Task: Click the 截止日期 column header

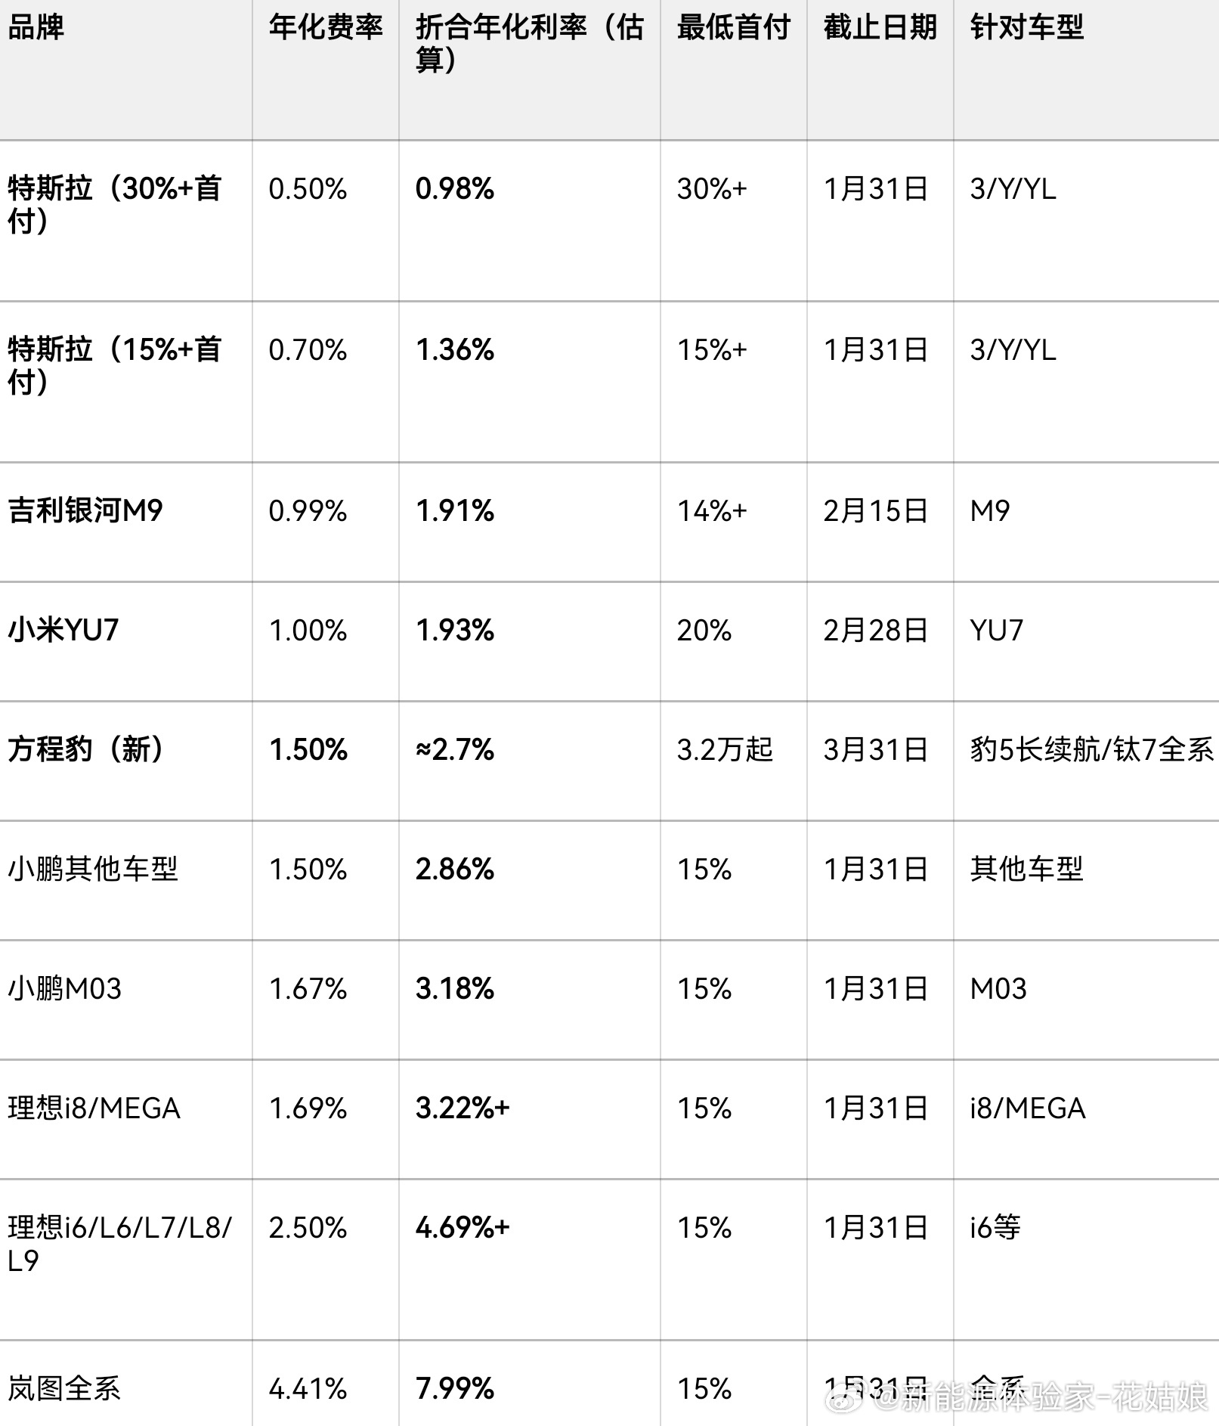Action: coord(880,28)
